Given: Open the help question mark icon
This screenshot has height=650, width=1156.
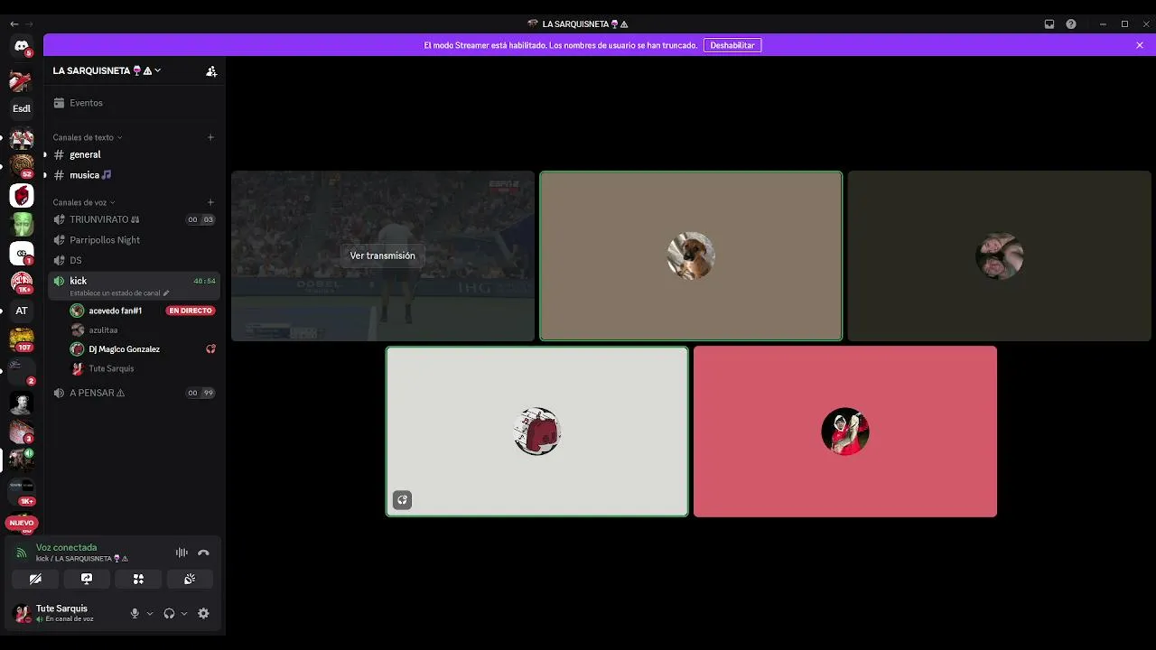Looking at the screenshot, I should coord(1071,24).
